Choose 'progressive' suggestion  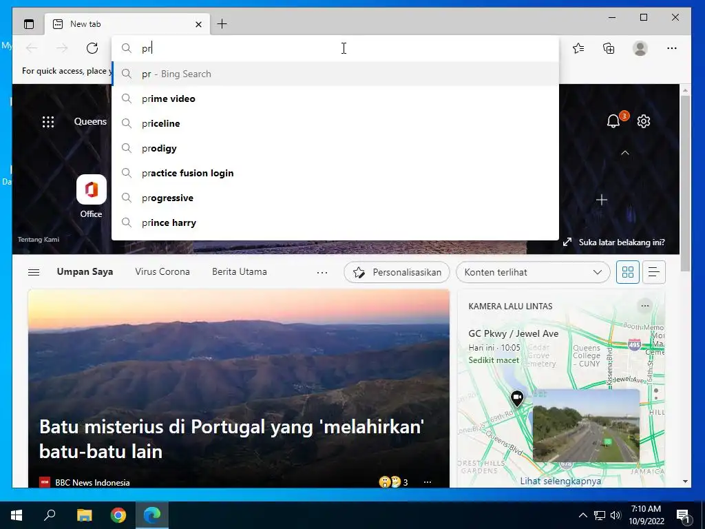(335, 198)
